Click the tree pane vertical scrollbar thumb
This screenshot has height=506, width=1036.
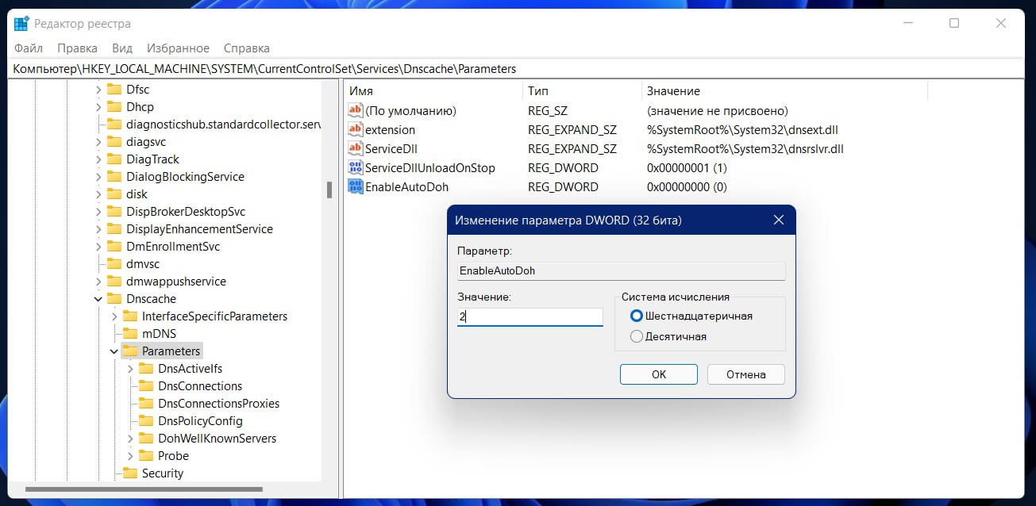[329, 190]
